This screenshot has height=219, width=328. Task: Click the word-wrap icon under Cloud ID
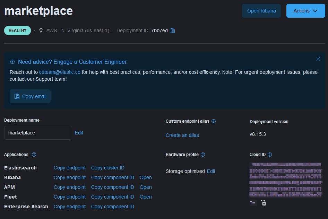[252, 203]
